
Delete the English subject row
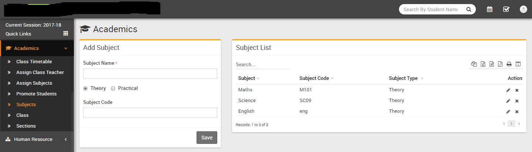click(x=517, y=112)
